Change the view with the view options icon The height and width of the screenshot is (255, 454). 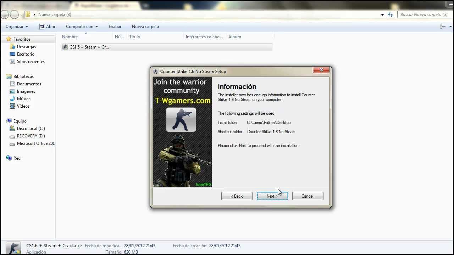tap(443, 27)
